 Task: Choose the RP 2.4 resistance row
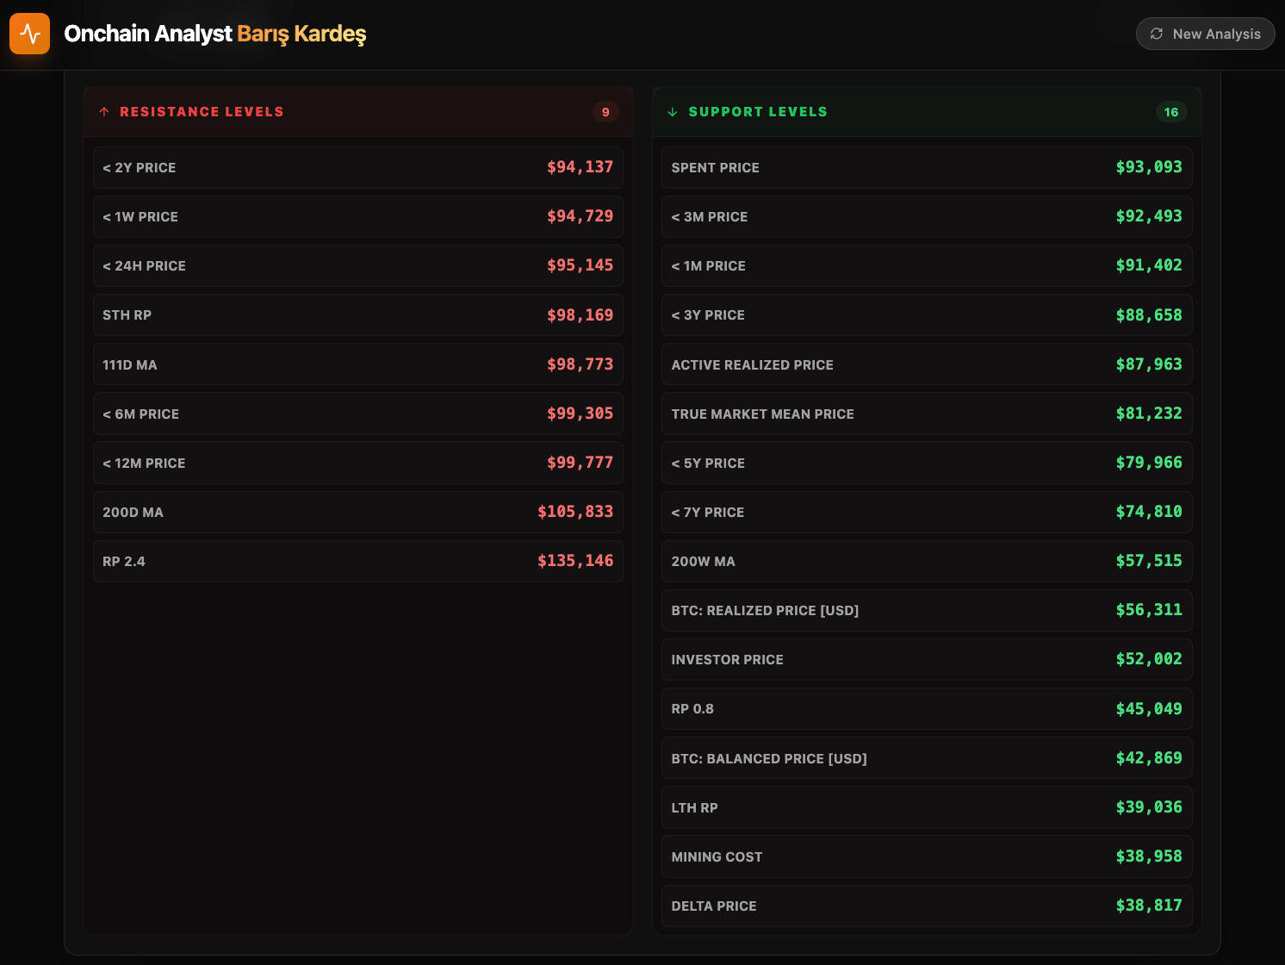pos(357,561)
